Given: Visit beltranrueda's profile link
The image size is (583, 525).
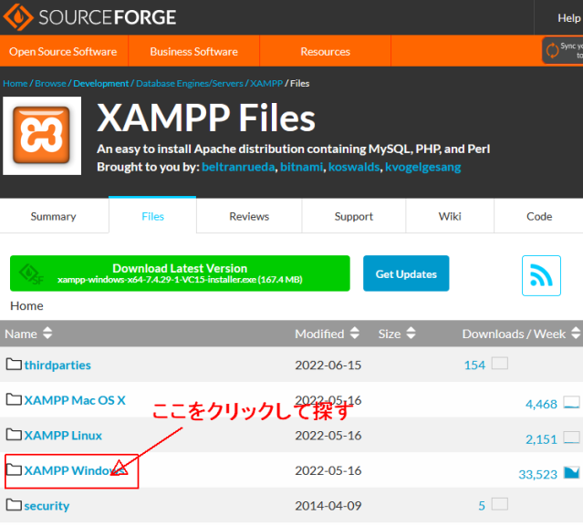Looking at the screenshot, I should point(238,167).
